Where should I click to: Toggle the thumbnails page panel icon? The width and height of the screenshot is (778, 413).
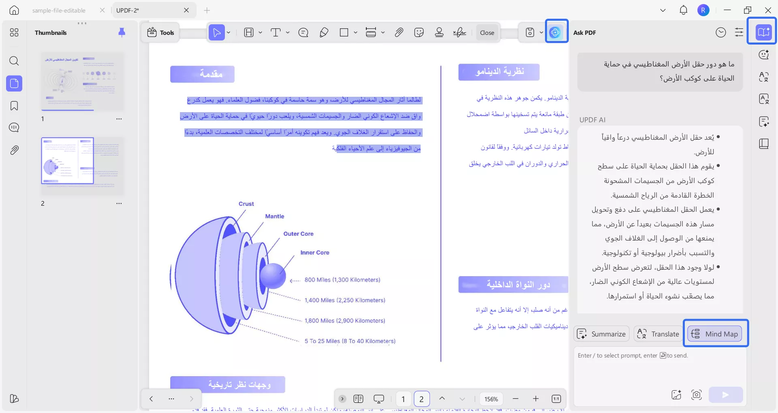pyautogui.click(x=14, y=83)
